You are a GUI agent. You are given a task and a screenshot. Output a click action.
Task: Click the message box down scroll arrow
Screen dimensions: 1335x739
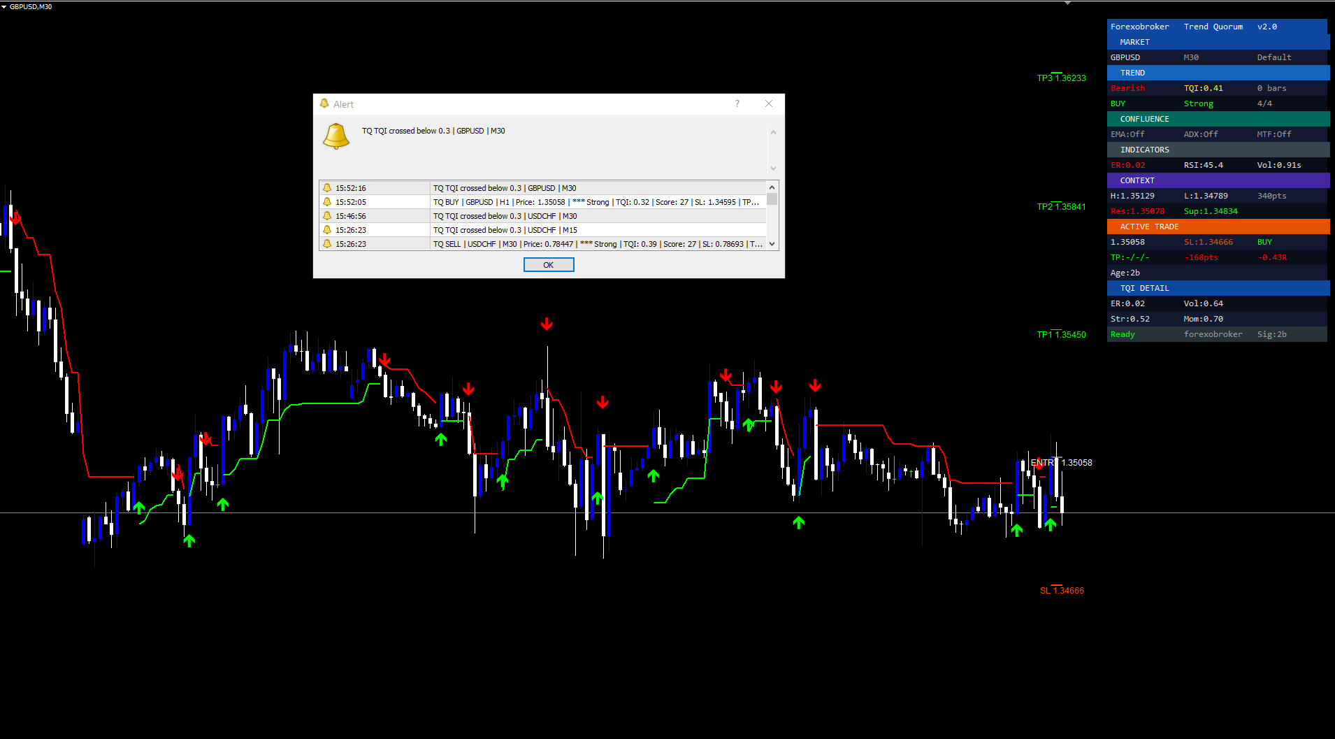(773, 168)
